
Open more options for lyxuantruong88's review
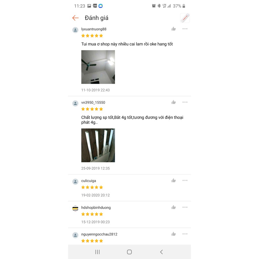[x=185, y=29]
